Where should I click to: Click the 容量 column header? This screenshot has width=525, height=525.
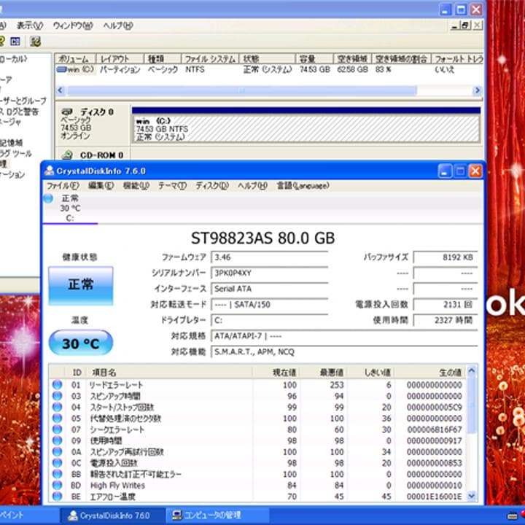click(314, 59)
